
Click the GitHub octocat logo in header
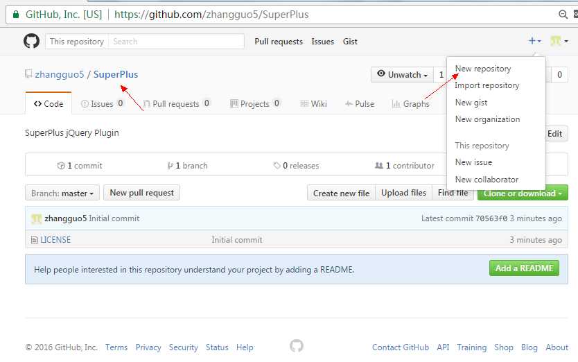click(31, 41)
